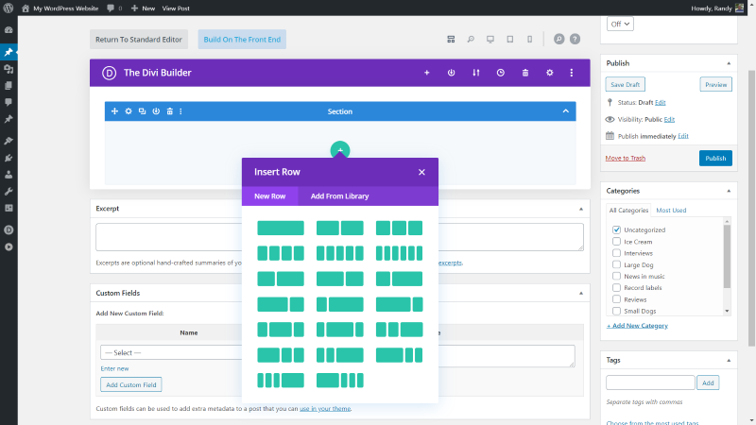Switch to Add From Library tab
The height and width of the screenshot is (425, 756).
339,196
